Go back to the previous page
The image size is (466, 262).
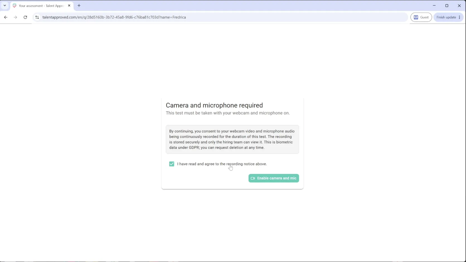tap(6, 17)
